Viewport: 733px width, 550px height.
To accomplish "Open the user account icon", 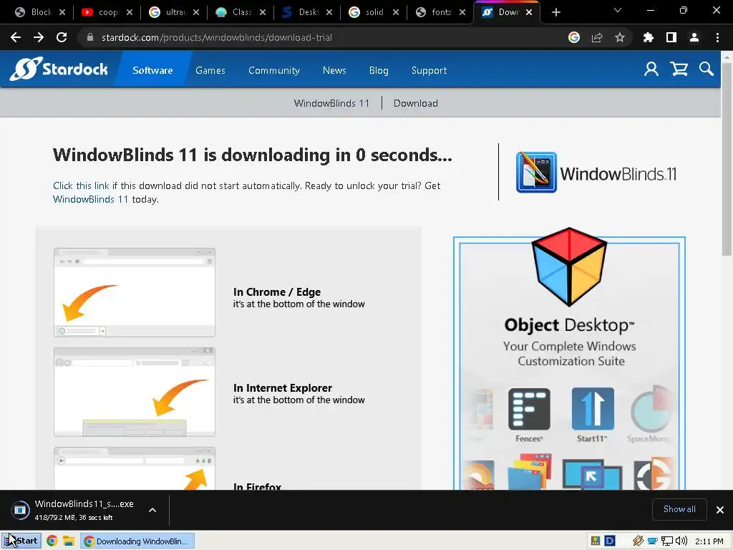I will 651,69.
